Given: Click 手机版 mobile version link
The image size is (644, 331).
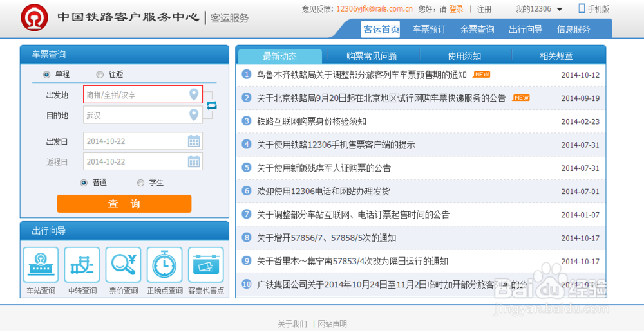Looking at the screenshot, I should 598,9.
